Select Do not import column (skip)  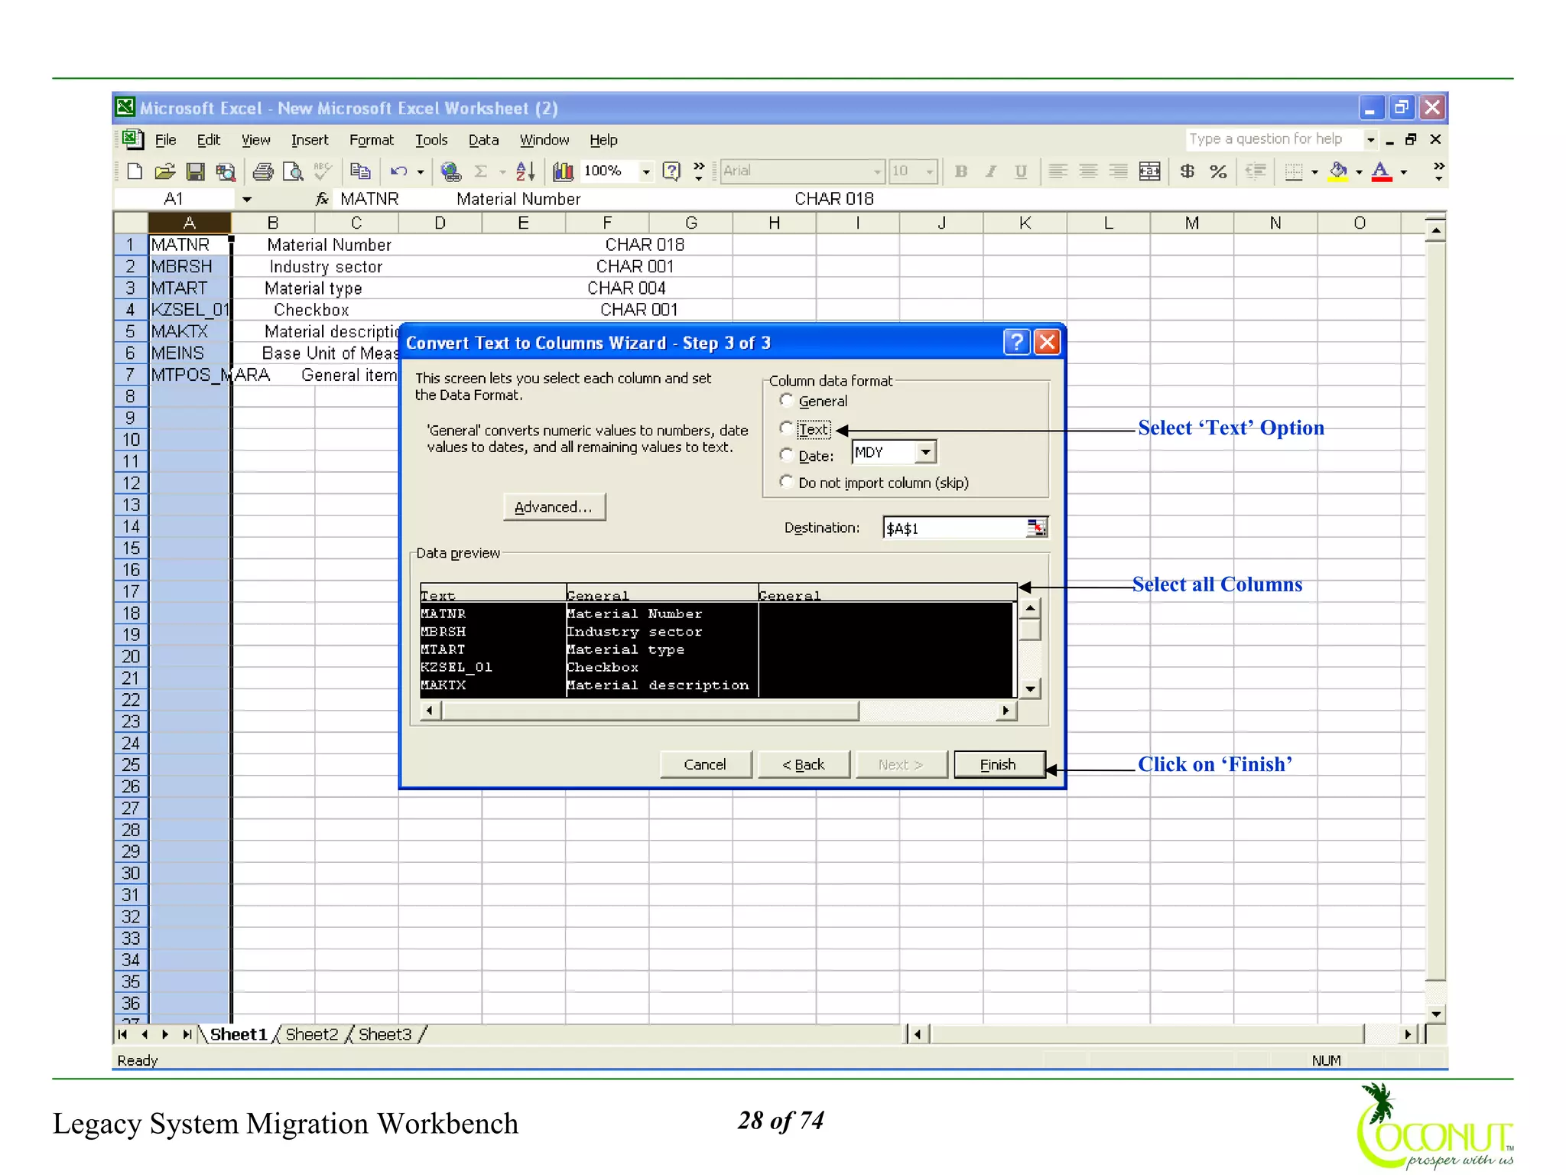point(785,481)
